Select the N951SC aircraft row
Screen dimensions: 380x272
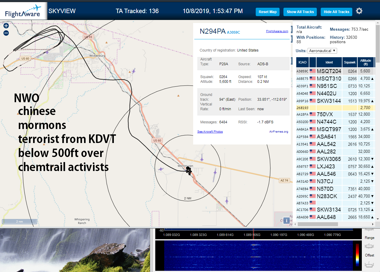(x=335, y=86)
